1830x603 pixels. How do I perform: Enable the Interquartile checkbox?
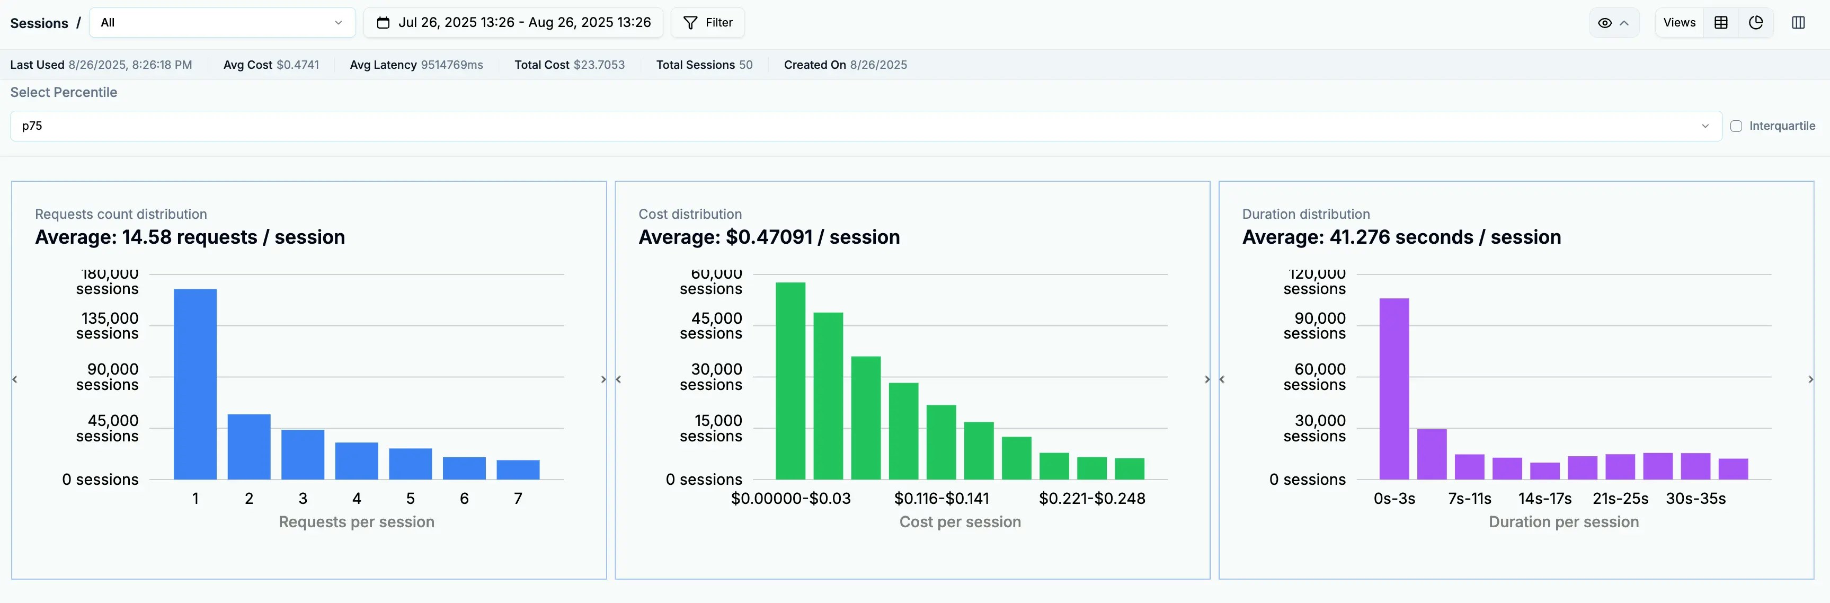pos(1737,126)
